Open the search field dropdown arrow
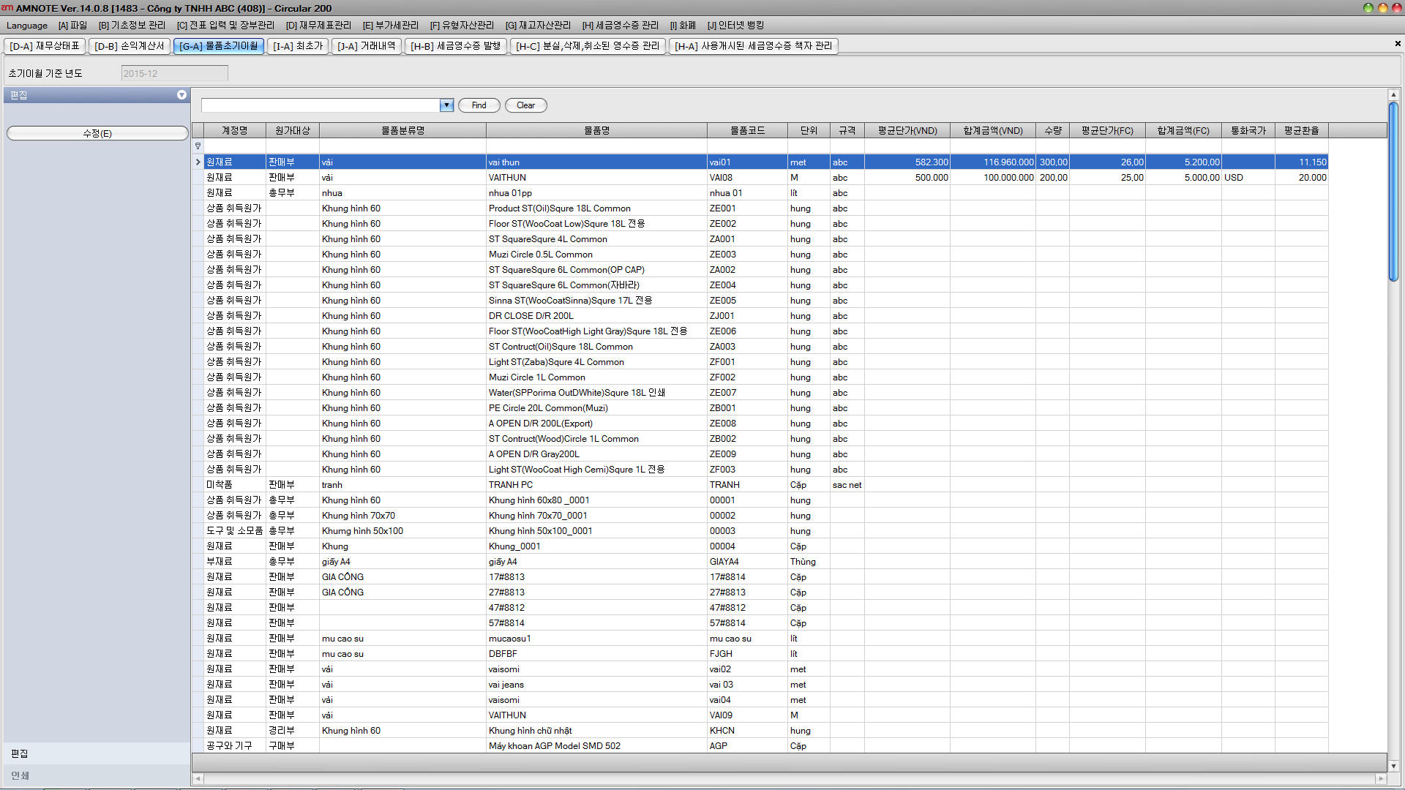This screenshot has width=1405, height=790. (x=446, y=105)
